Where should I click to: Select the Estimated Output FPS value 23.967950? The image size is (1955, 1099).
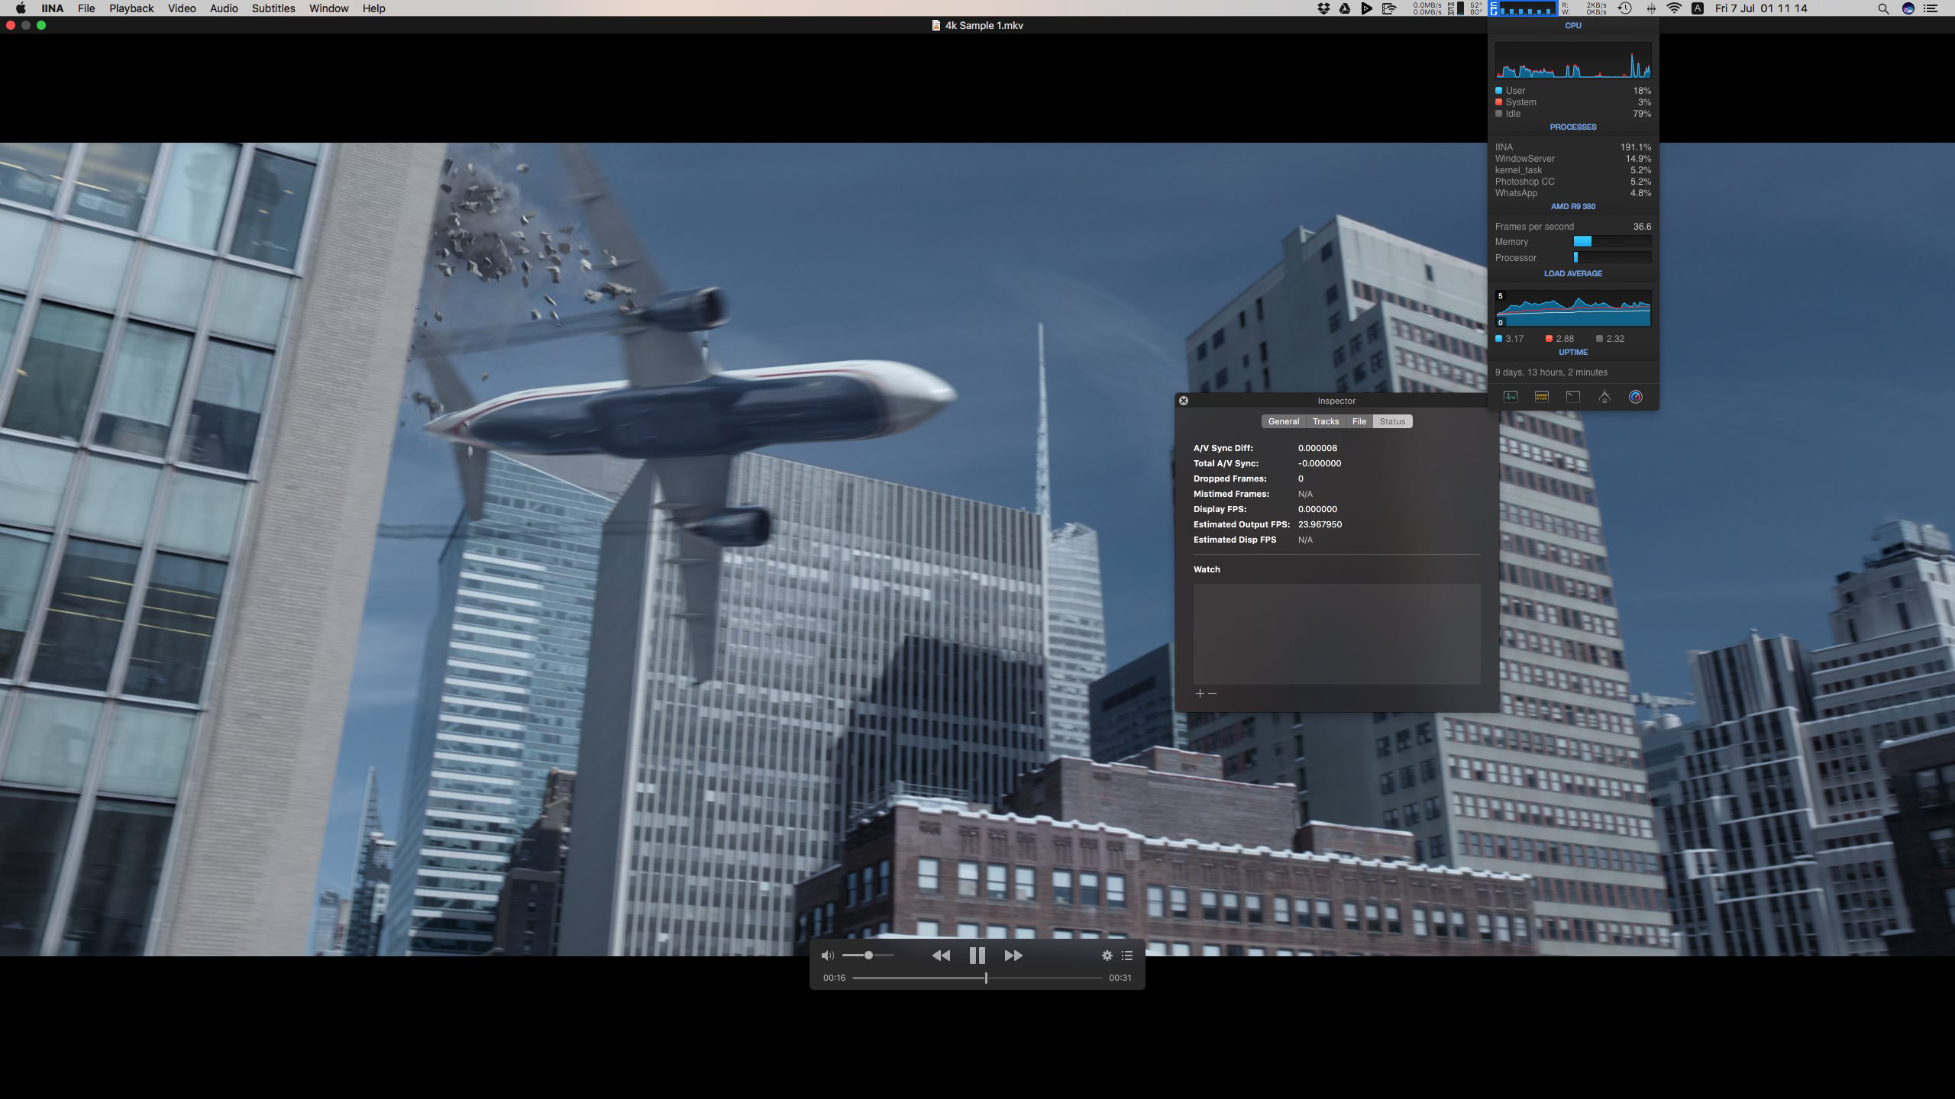click(1320, 524)
